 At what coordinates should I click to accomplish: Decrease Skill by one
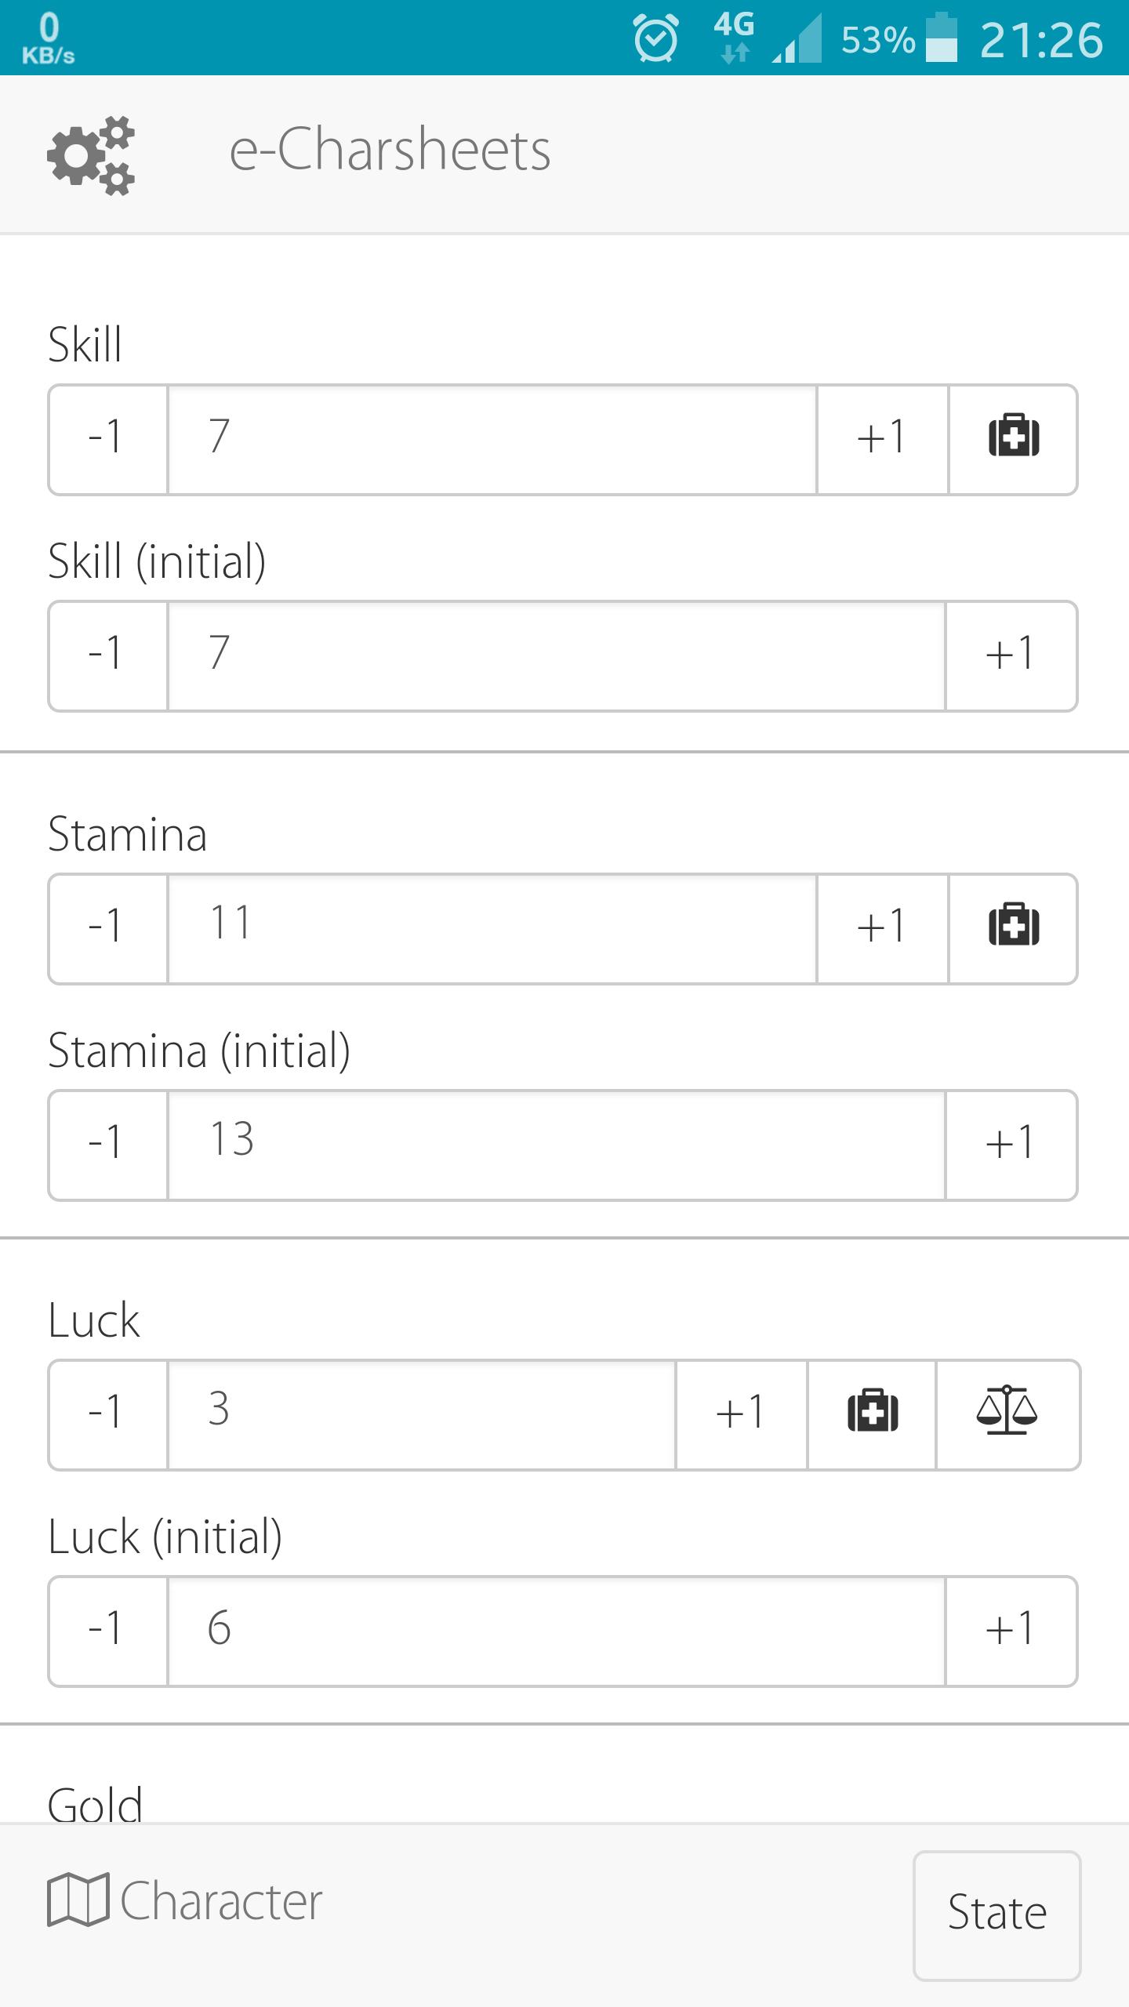pos(107,439)
